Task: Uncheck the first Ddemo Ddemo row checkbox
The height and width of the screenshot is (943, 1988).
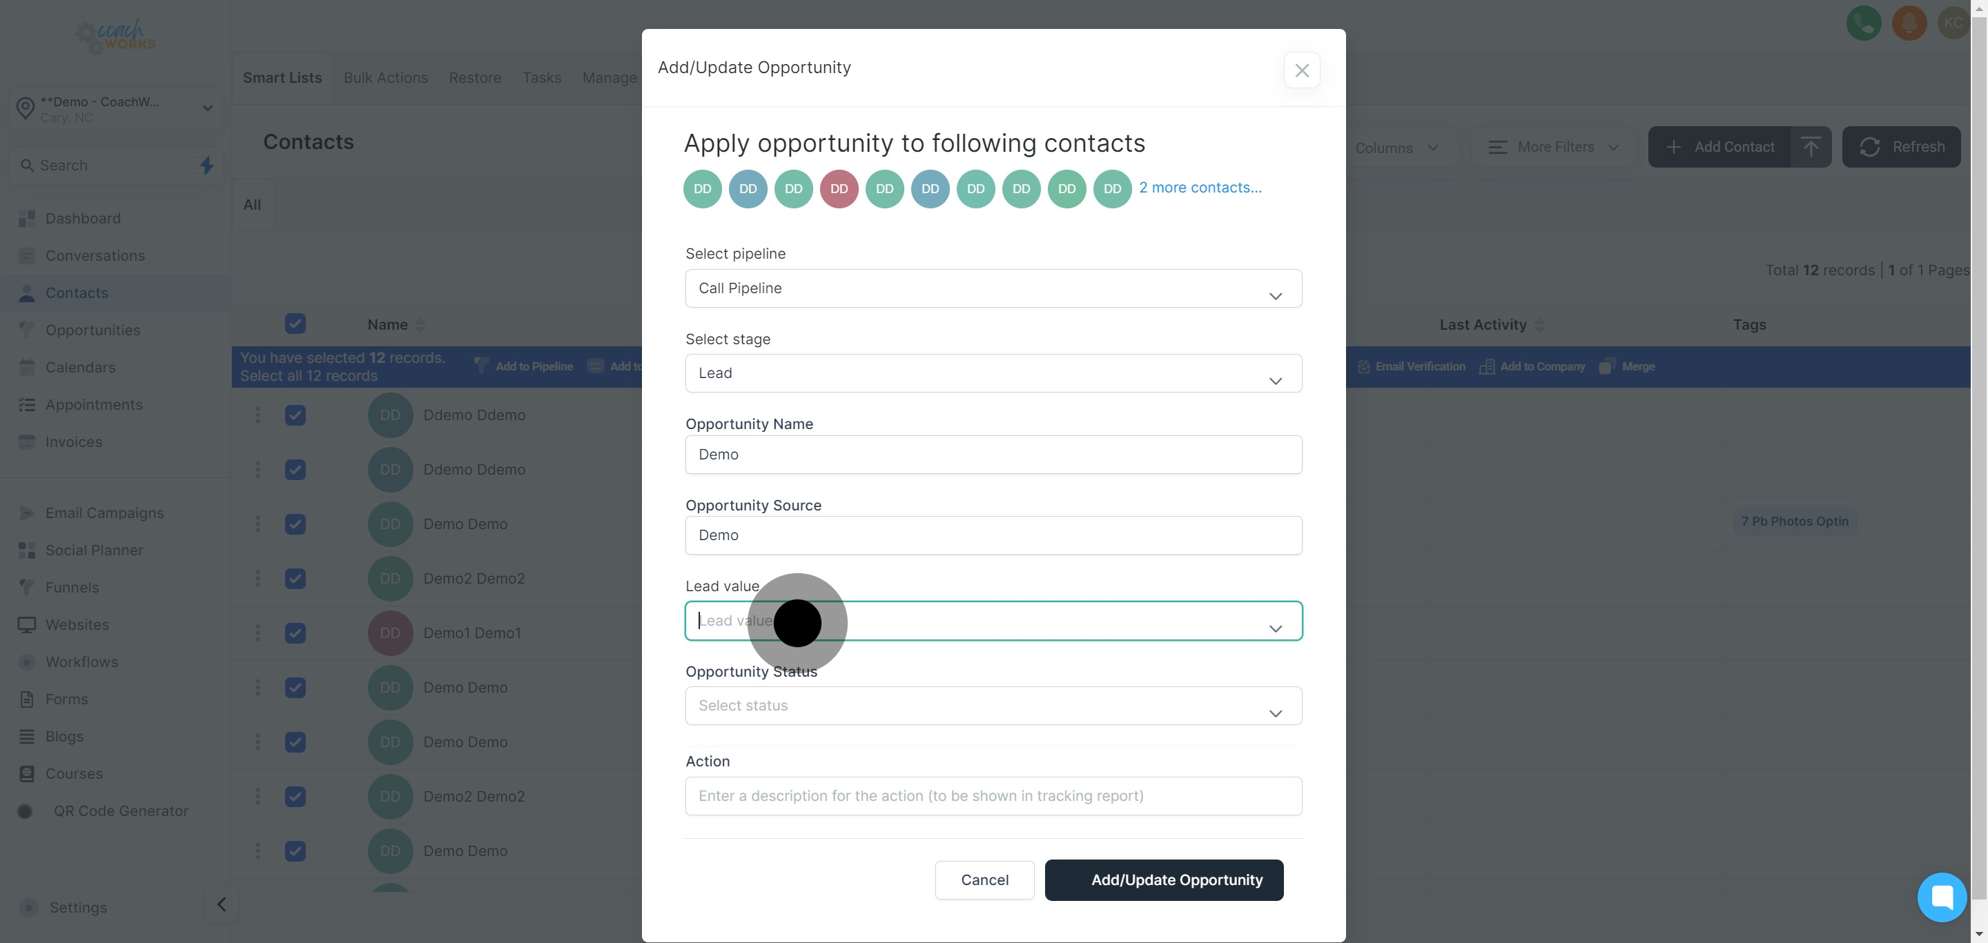Action: [295, 415]
